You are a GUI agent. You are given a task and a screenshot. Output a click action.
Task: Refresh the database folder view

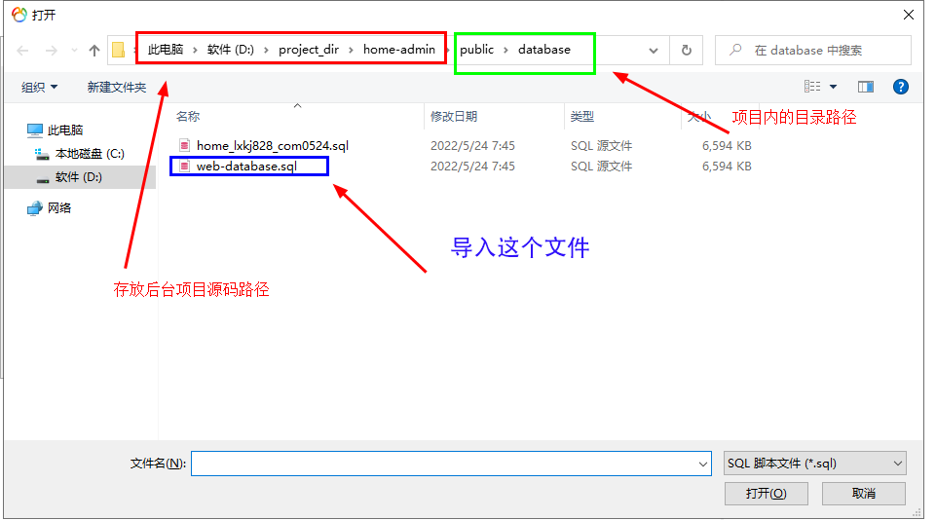coord(687,51)
